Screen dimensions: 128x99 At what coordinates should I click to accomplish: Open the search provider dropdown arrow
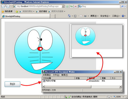pos(125,6)
